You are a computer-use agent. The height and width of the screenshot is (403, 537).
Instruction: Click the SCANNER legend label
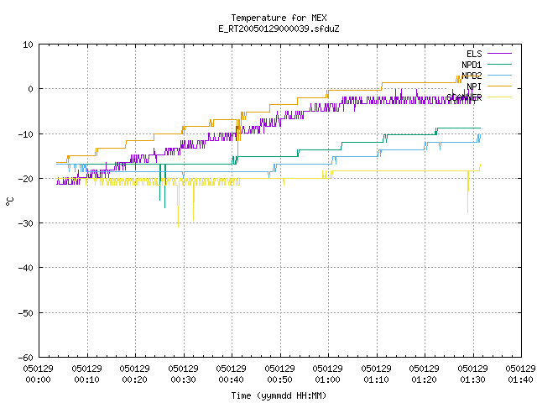click(464, 97)
